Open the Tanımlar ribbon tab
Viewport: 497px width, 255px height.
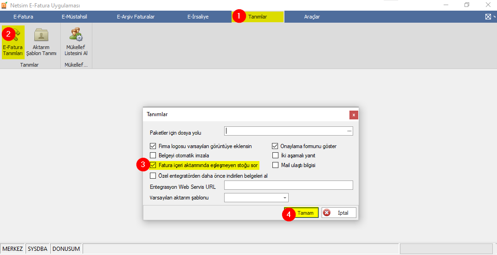(258, 17)
